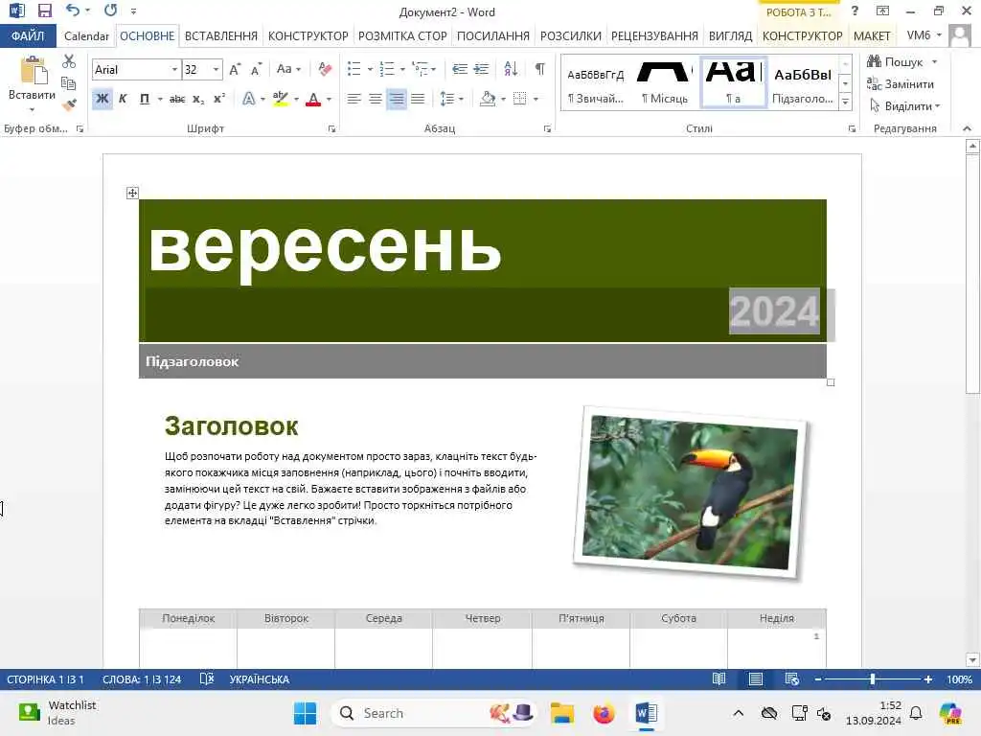981x736 pixels.
Task: Open File Explorer from taskbar
Action: click(561, 713)
